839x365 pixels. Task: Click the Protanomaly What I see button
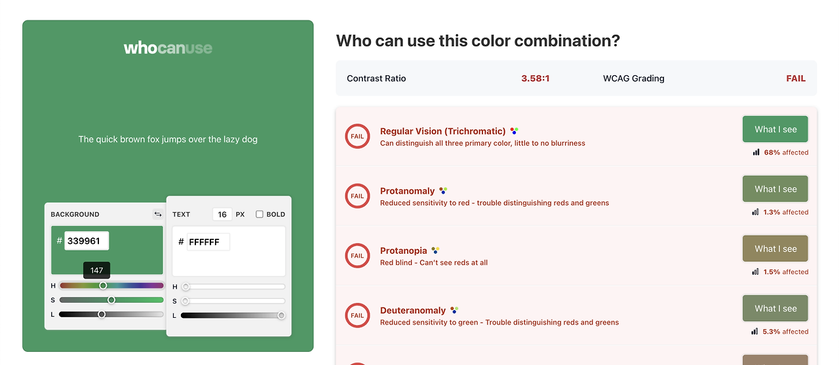[775, 189]
